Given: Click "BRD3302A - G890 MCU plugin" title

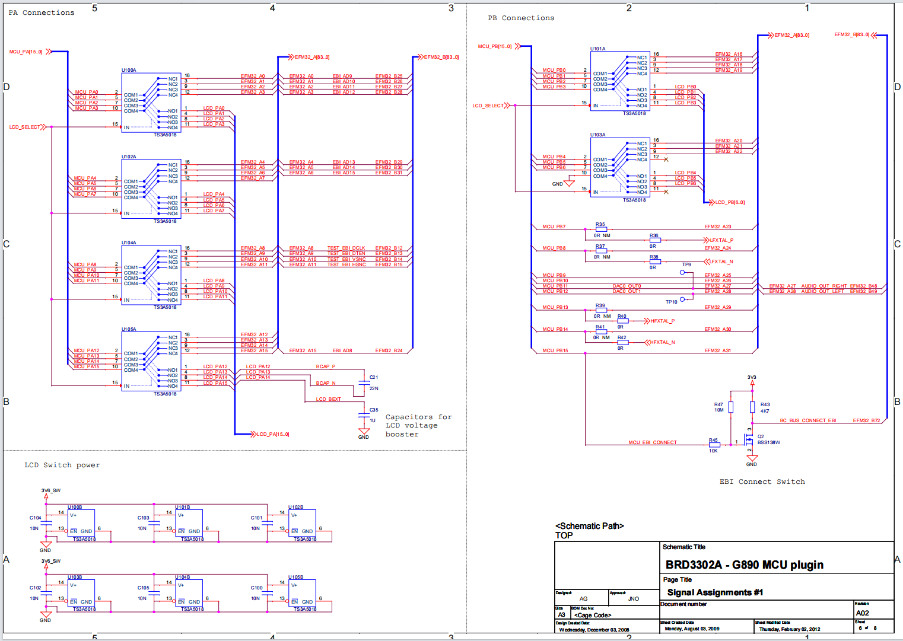Looking at the screenshot, I should tap(744, 565).
